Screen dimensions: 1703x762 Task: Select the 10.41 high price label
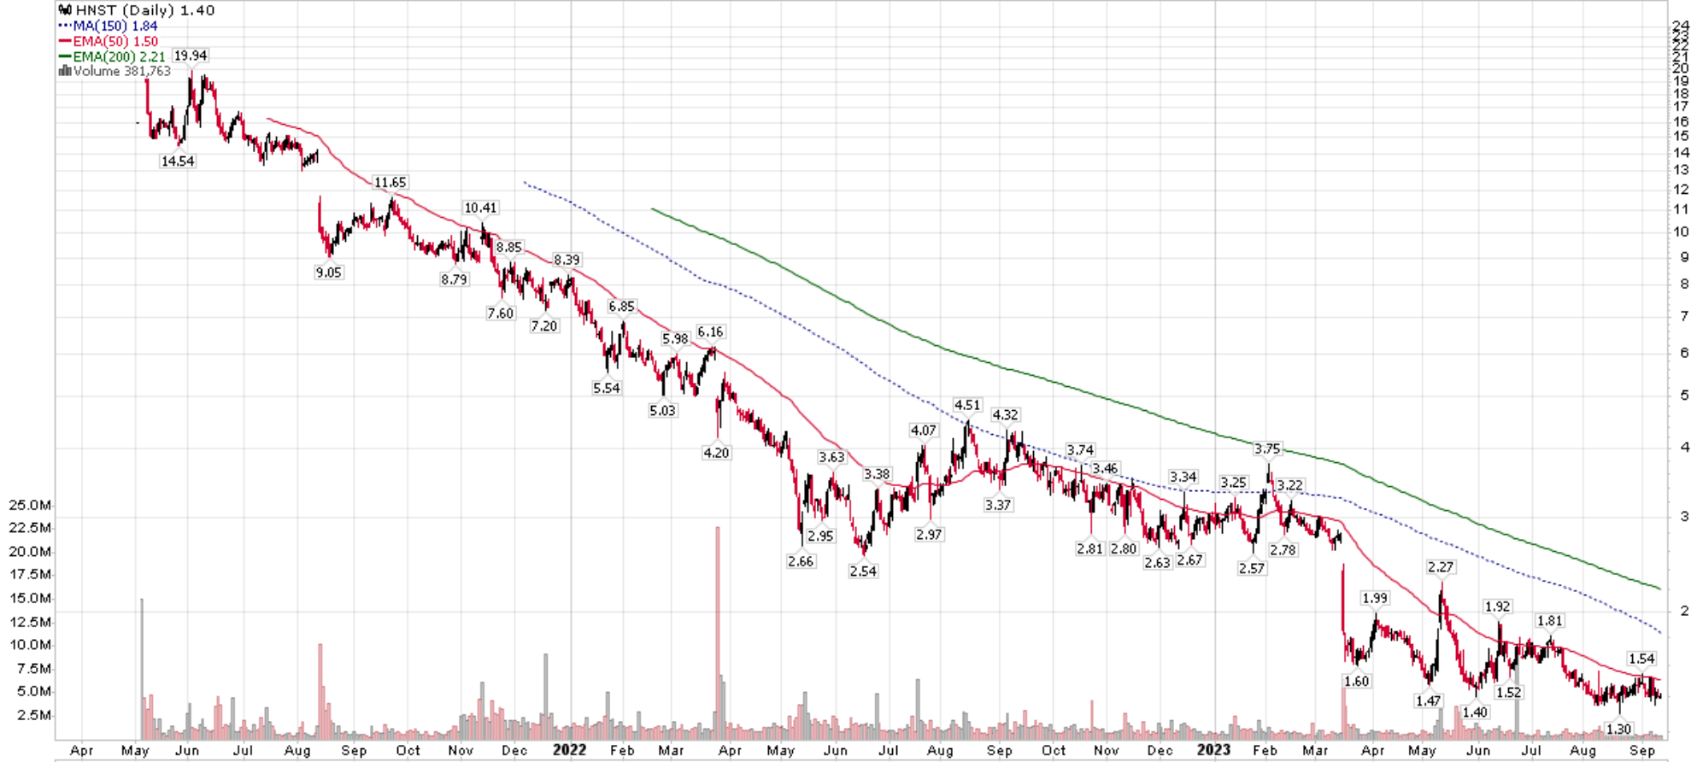[x=479, y=208]
